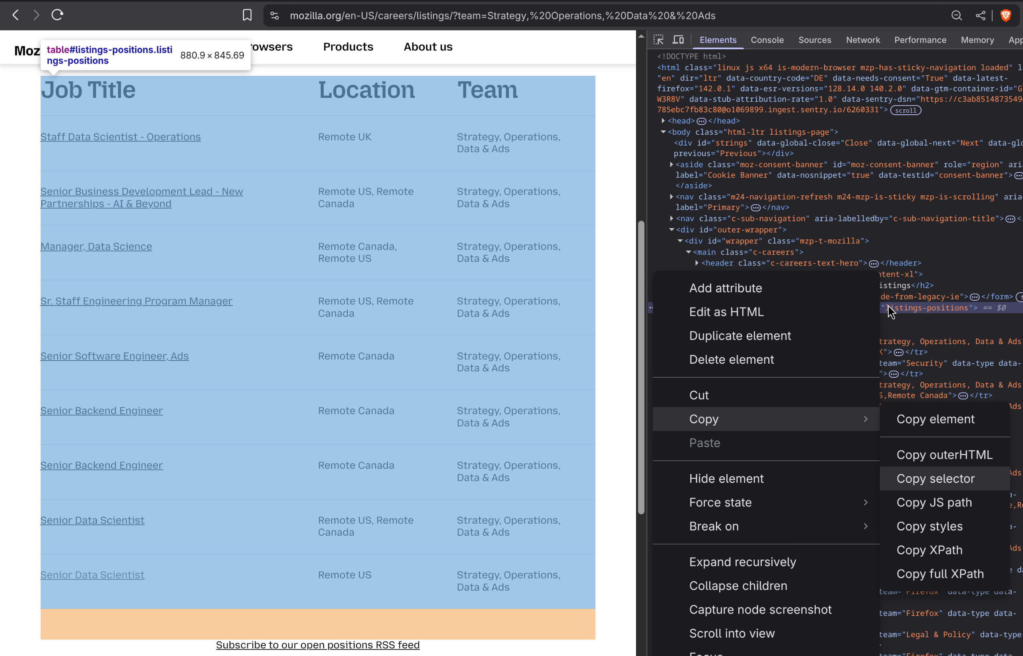This screenshot has width=1023, height=656.
Task: Expand the head element's ellipsis badge
Action: click(701, 121)
